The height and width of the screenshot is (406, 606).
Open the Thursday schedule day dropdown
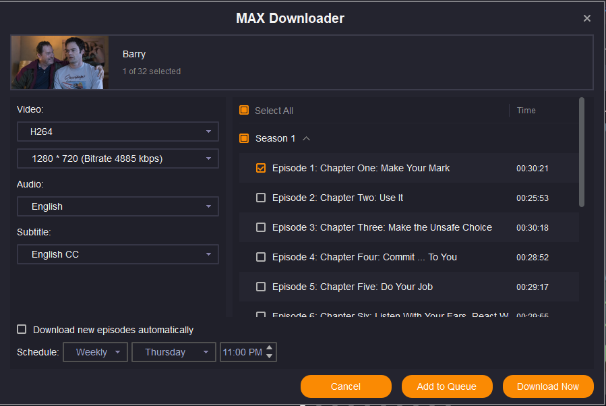tap(173, 352)
